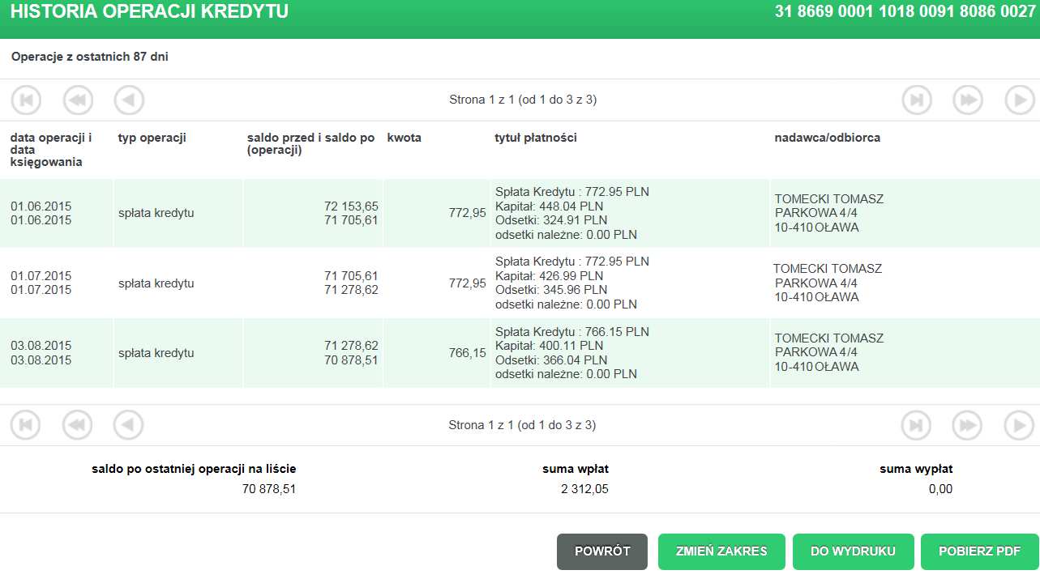Screen dimensions: 1040x583
Task: Click column header 'tytuł płatności'
Action: point(536,138)
